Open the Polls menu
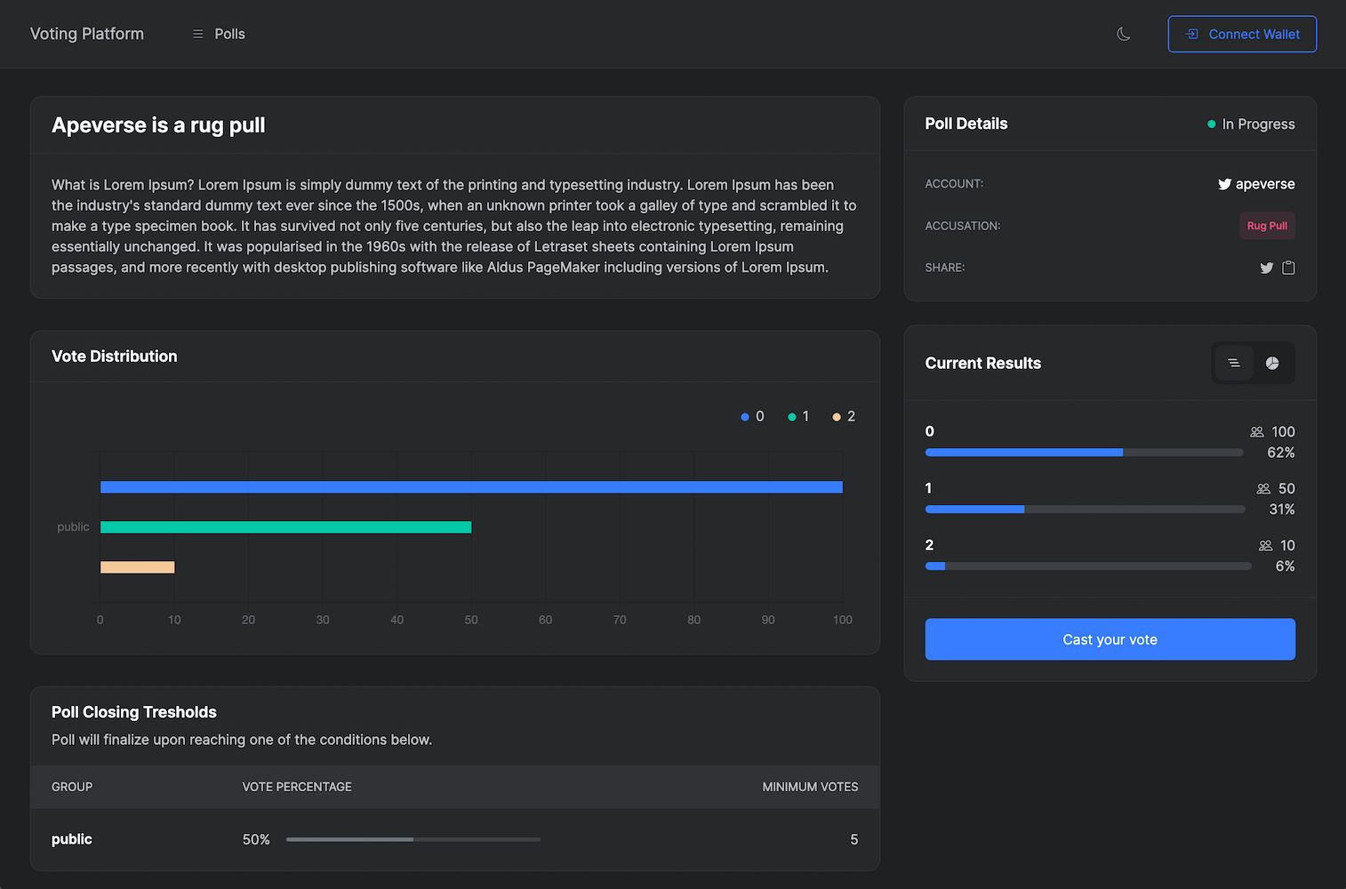This screenshot has width=1346, height=889. [x=219, y=34]
